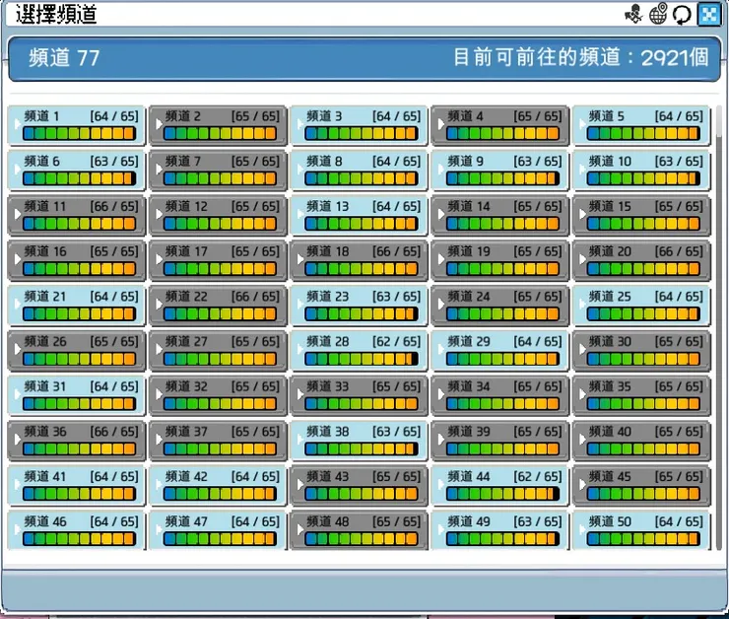The width and height of the screenshot is (729, 619).
Task: Click full 頻道 17
Action: [218, 260]
